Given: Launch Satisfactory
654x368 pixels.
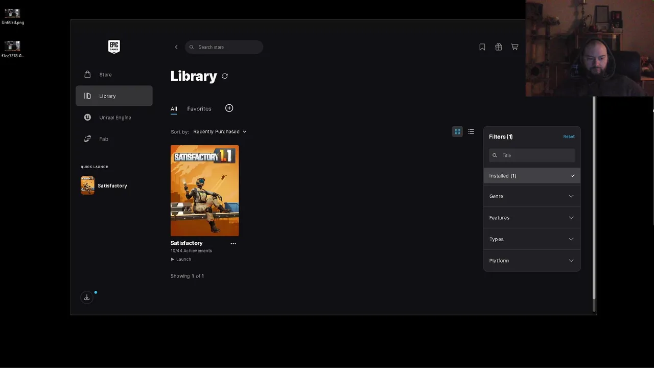Looking at the screenshot, I should [x=181, y=259].
